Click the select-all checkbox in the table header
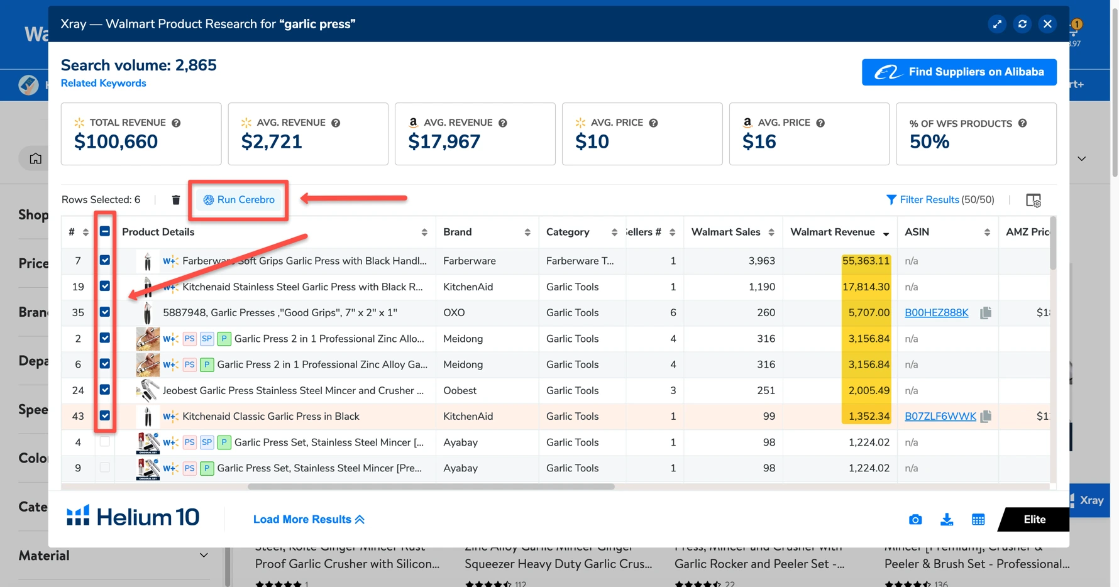 105,231
